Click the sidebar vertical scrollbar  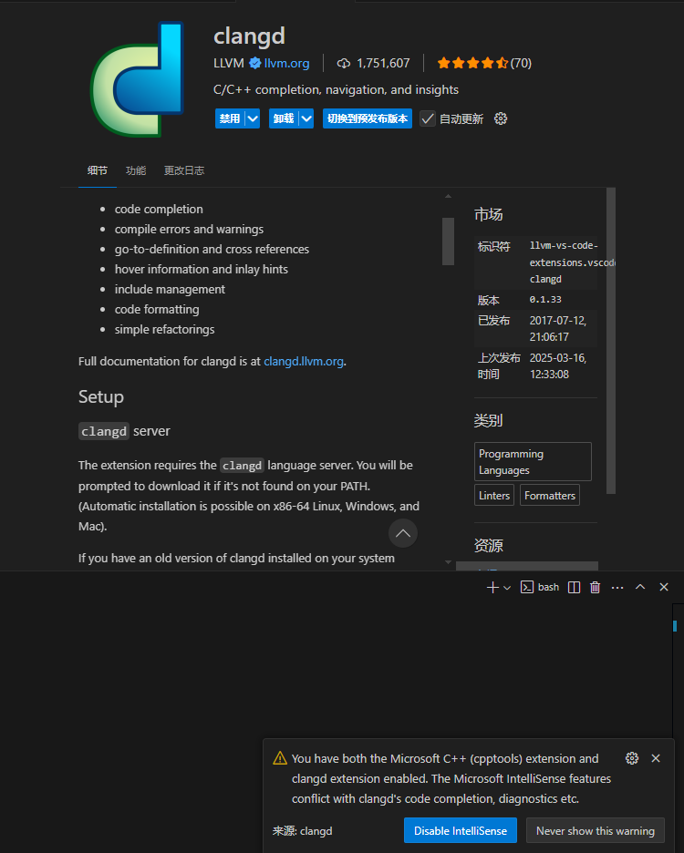click(x=611, y=341)
